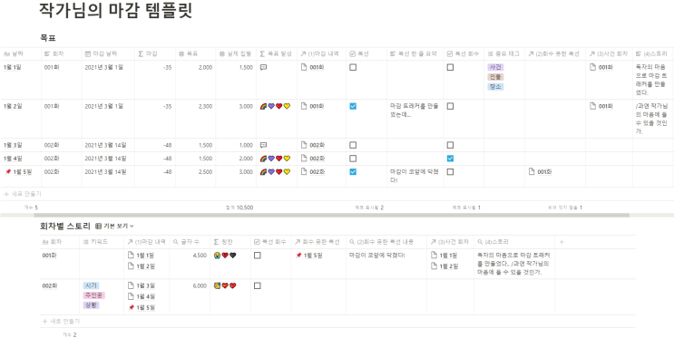Click the pink 주인공 tag
The height and width of the screenshot is (338, 674).
point(93,295)
